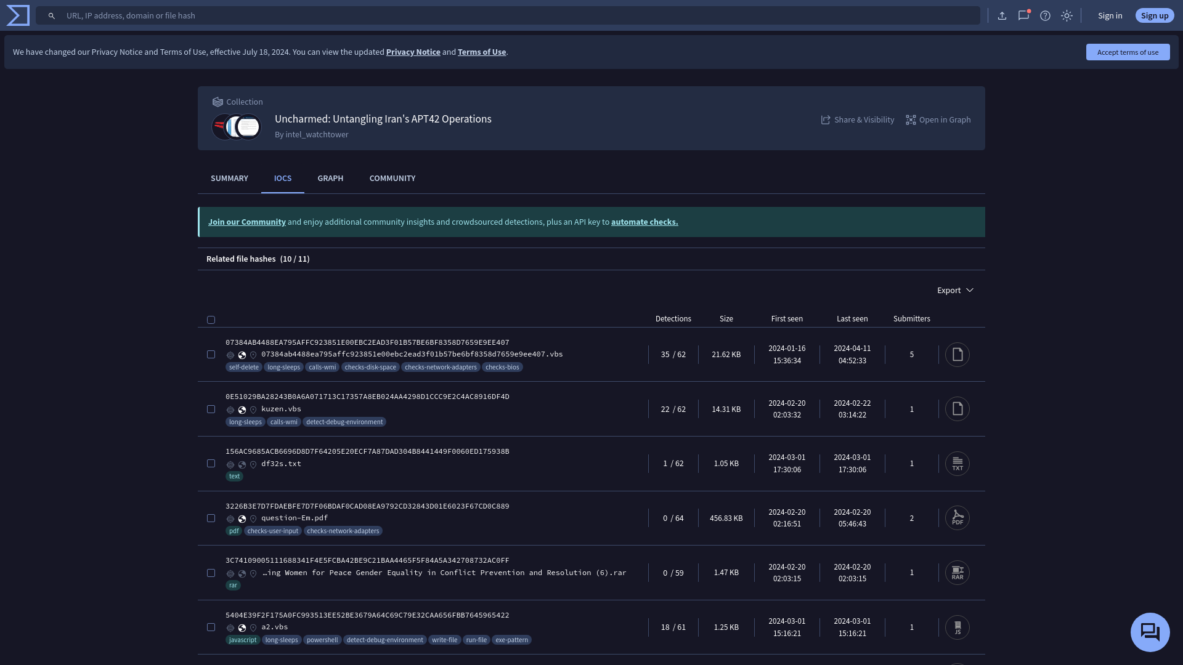Open the help question mark icon
The width and height of the screenshot is (1183, 665).
pyautogui.click(x=1046, y=16)
